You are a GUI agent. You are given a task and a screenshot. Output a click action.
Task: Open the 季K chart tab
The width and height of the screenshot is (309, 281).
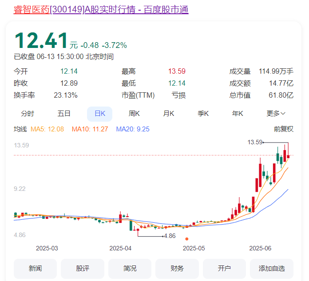203,114
